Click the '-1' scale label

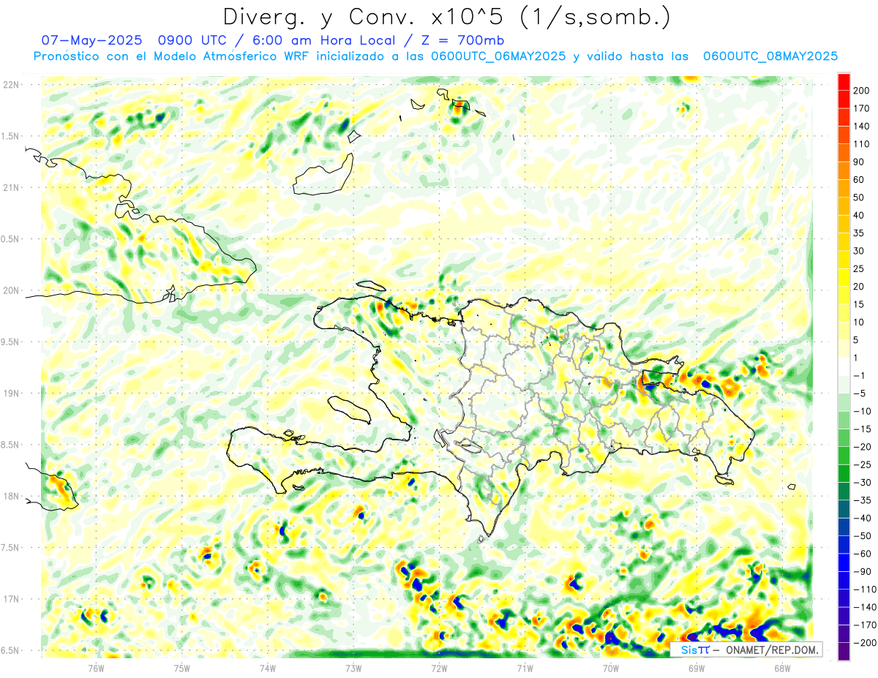tap(860, 375)
